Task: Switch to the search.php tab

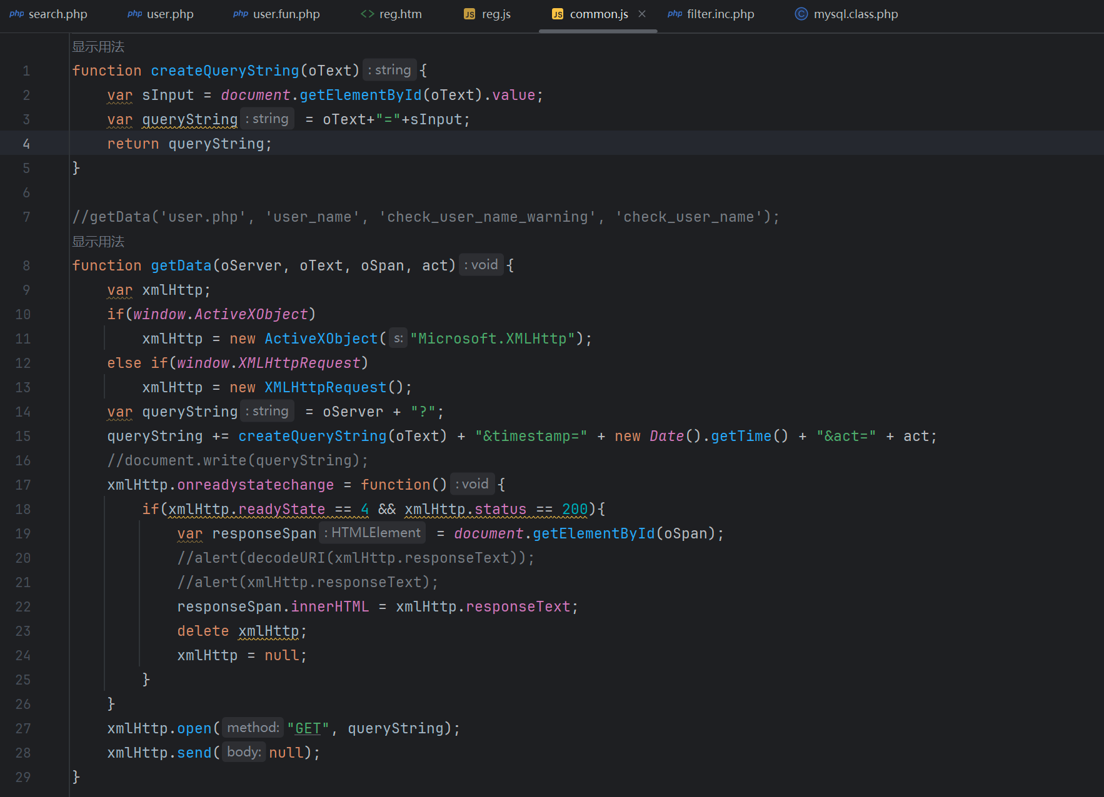Action: coord(49,14)
